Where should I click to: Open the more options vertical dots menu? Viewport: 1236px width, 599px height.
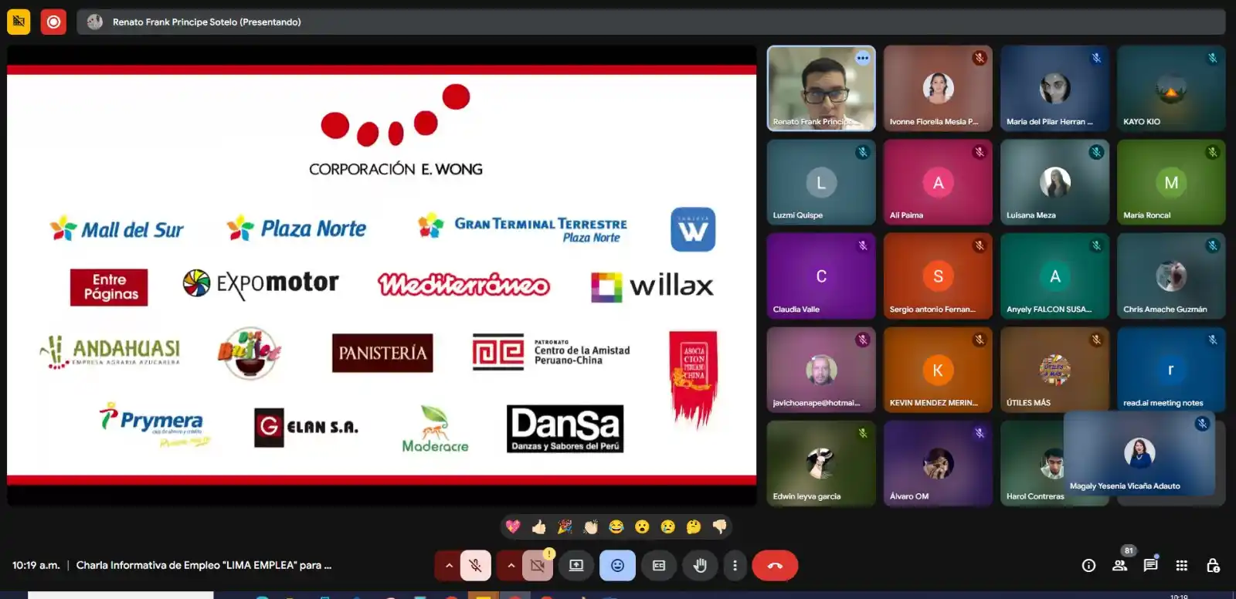(735, 566)
